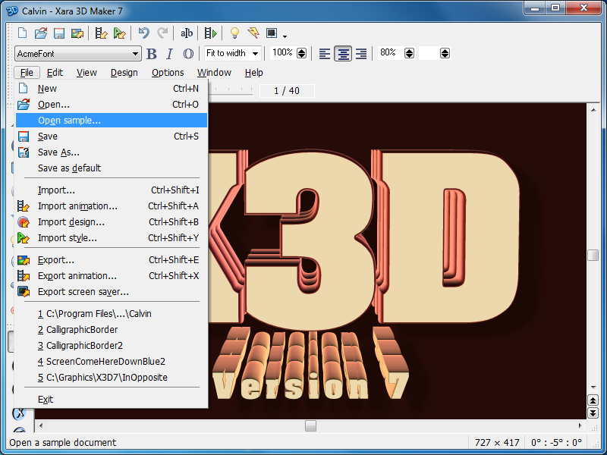Open recent file 1 C:\Program Files\...\Calvin
Viewport: 607px width, 455px height.
click(x=112, y=313)
